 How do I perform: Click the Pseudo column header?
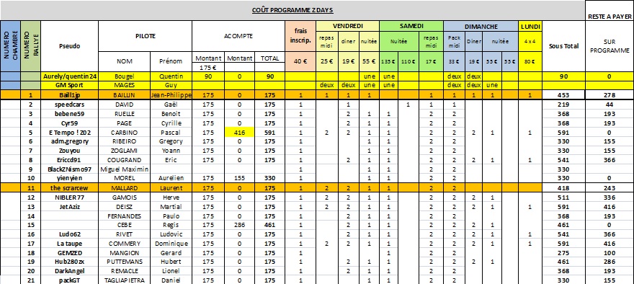point(70,46)
